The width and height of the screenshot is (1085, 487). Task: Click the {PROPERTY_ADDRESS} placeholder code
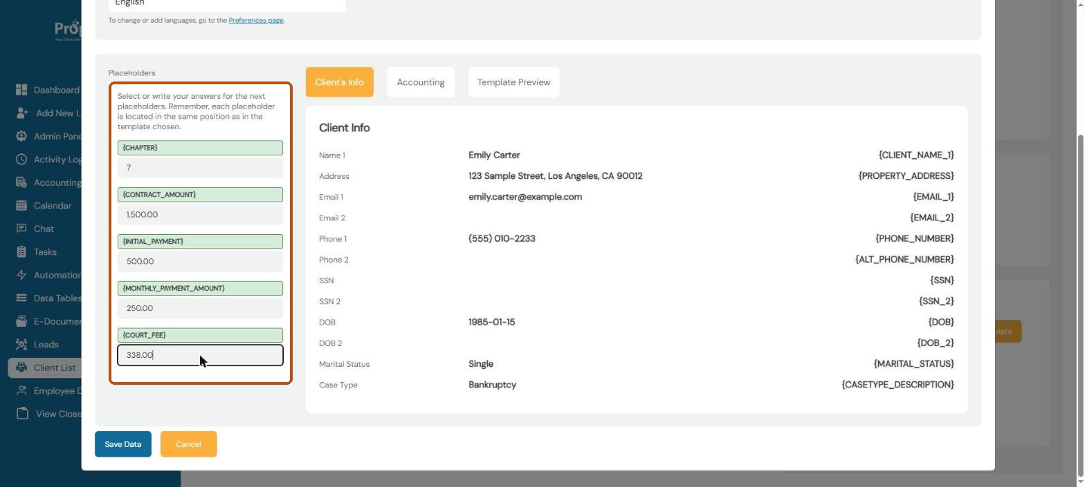(x=906, y=176)
